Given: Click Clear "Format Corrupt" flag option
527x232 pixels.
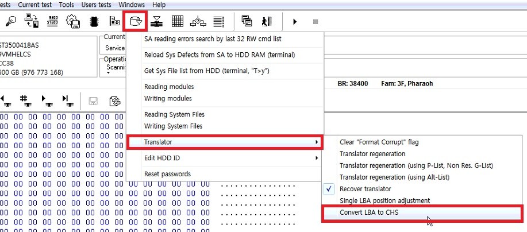Looking at the screenshot, I should (x=378, y=141).
